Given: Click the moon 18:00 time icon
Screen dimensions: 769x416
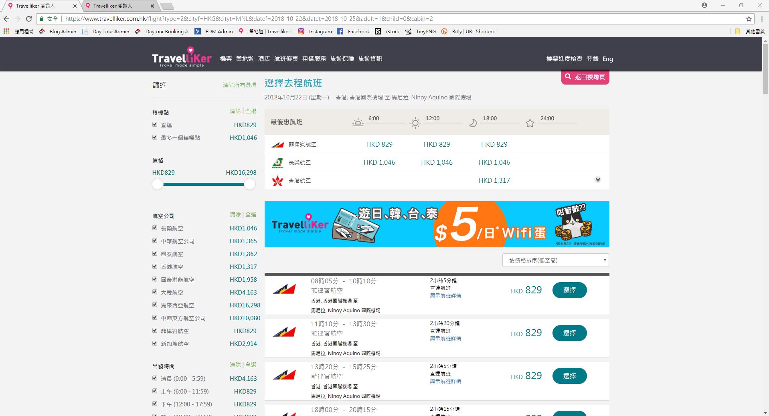Looking at the screenshot, I should click(473, 123).
